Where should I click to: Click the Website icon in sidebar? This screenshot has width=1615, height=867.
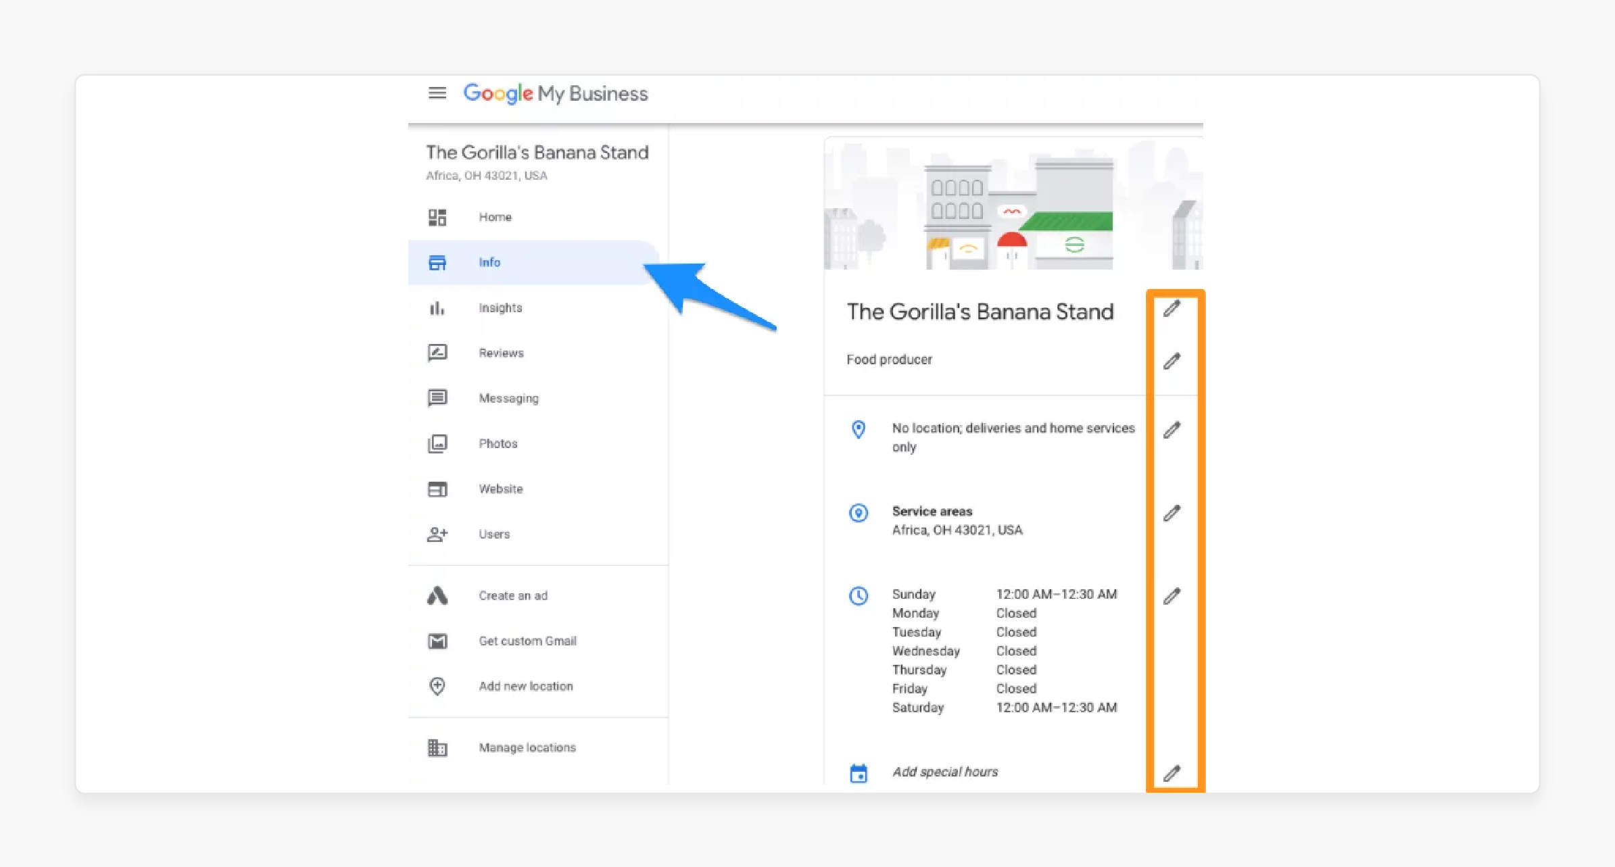(437, 489)
